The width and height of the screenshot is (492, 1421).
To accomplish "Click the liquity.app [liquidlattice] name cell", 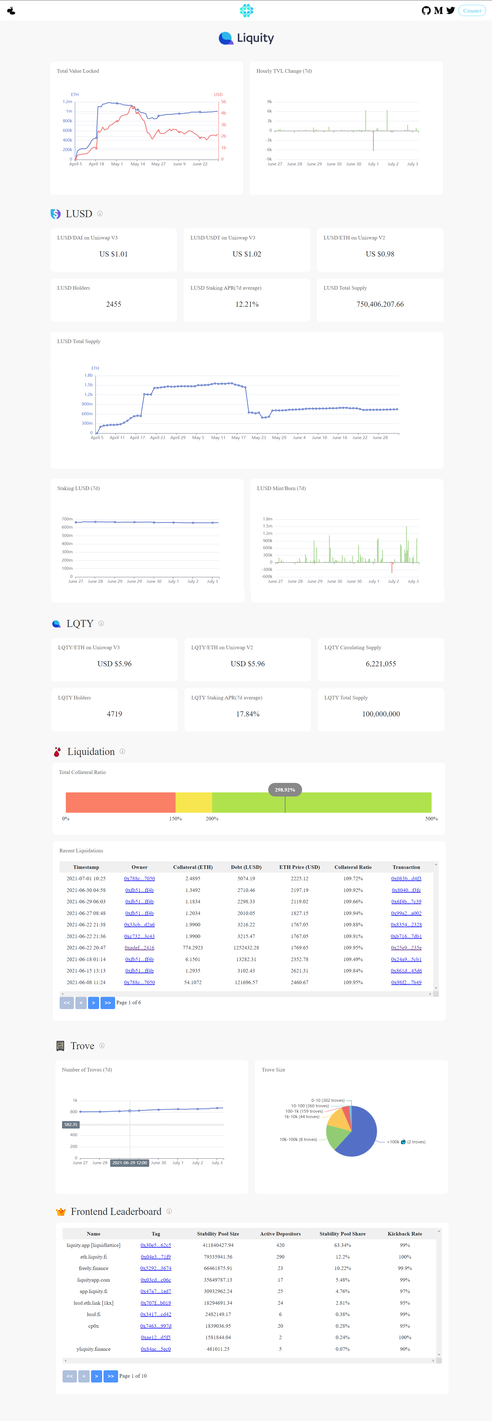I will [x=94, y=1245].
